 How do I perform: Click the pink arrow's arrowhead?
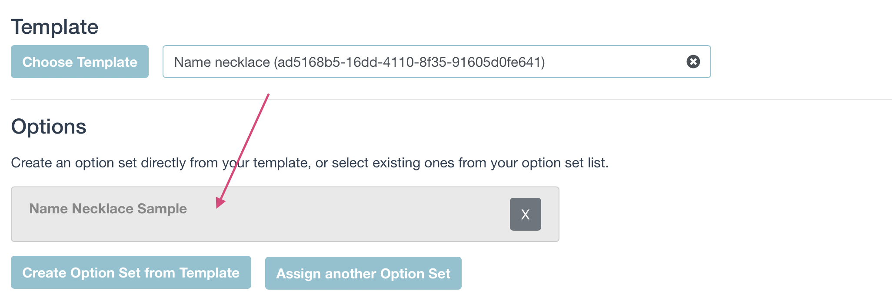pyautogui.click(x=220, y=203)
